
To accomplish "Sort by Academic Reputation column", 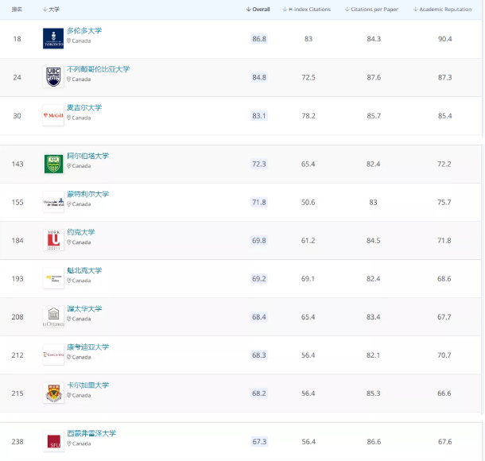I will [442, 10].
